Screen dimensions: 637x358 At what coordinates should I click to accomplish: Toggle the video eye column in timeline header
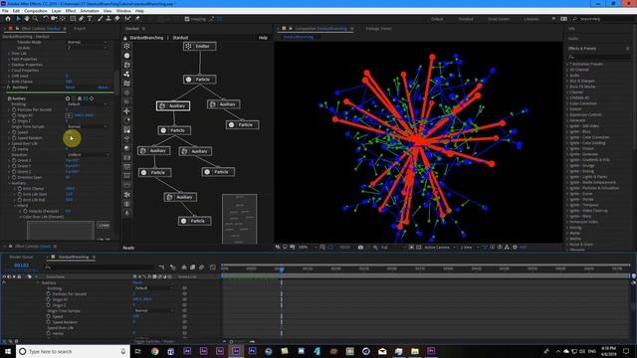pyautogui.click(x=4, y=276)
